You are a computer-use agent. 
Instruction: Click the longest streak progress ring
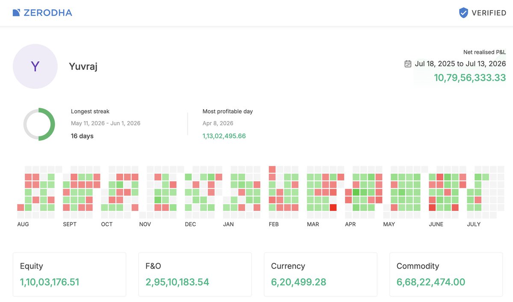(39, 124)
